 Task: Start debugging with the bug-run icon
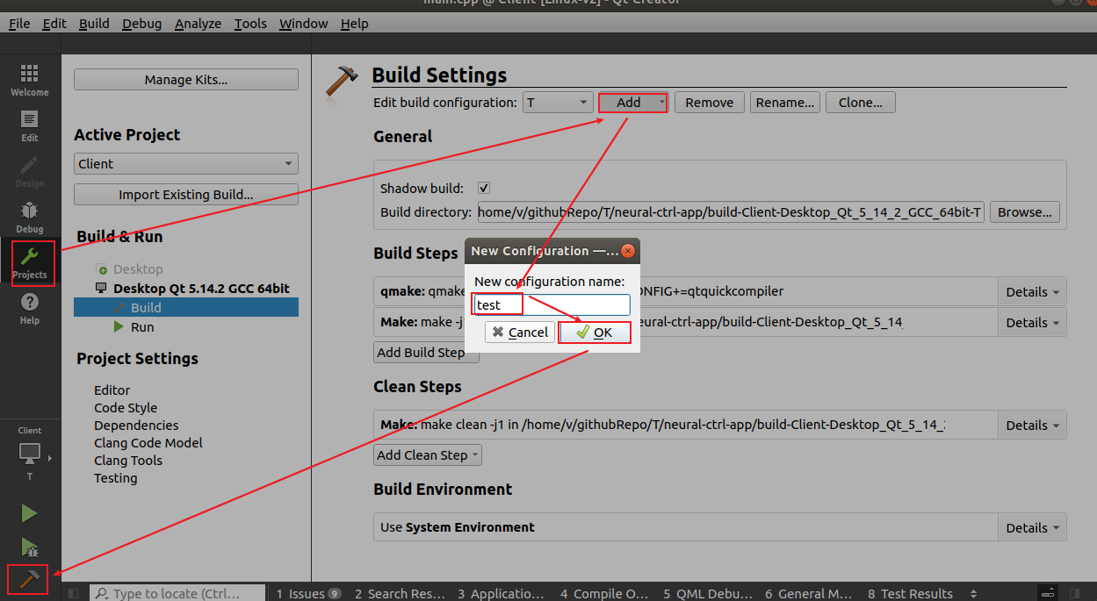[x=29, y=548]
